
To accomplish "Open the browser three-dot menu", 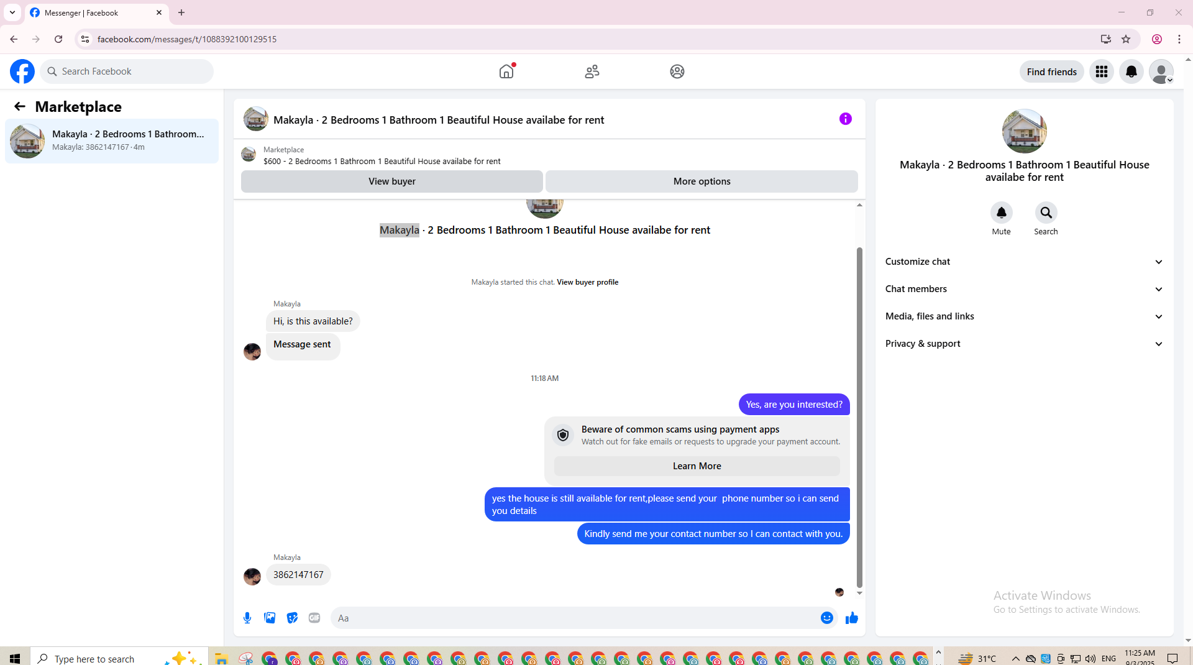I will click(x=1179, y=39).
